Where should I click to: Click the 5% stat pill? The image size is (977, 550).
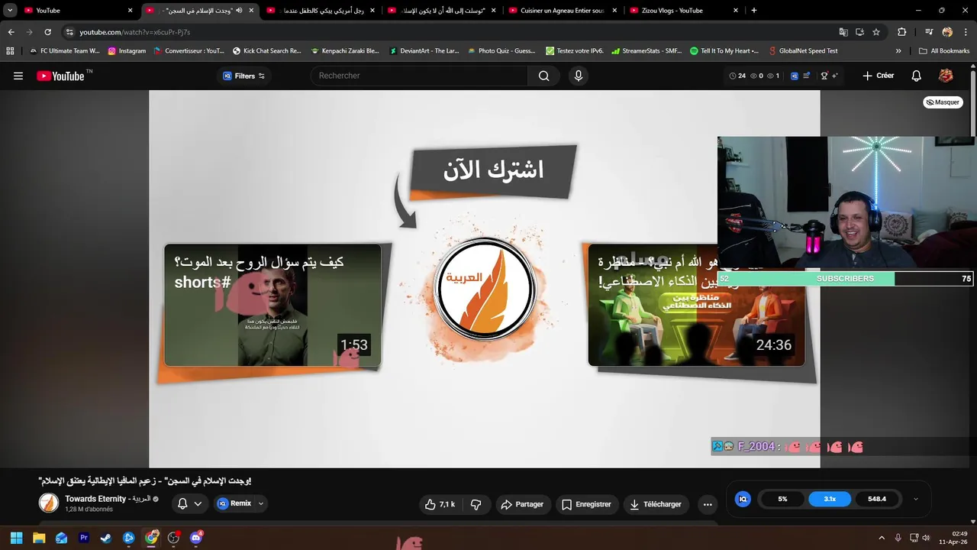782,499
